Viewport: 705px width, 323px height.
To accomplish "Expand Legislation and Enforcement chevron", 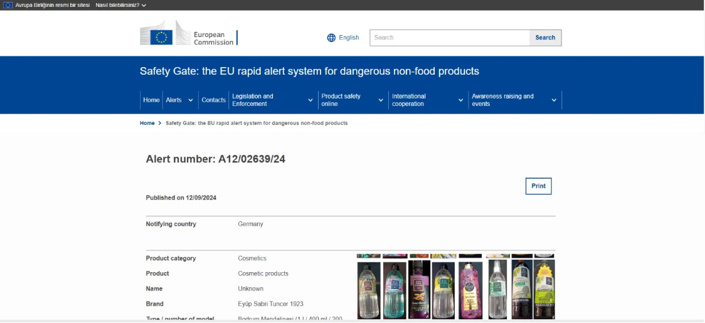I will coord(310,100).
